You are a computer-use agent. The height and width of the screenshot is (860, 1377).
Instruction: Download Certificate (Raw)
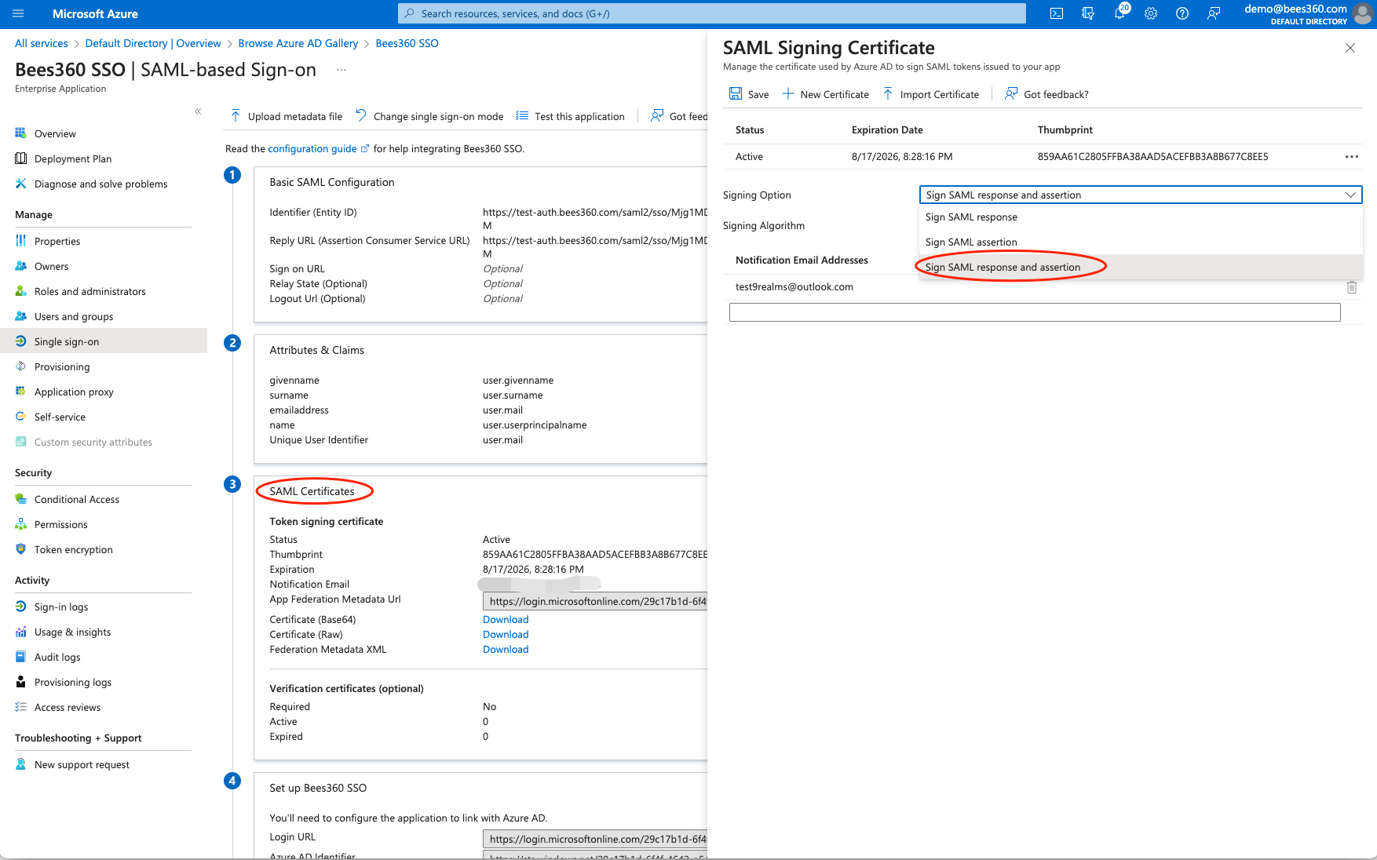click(506, 635)
